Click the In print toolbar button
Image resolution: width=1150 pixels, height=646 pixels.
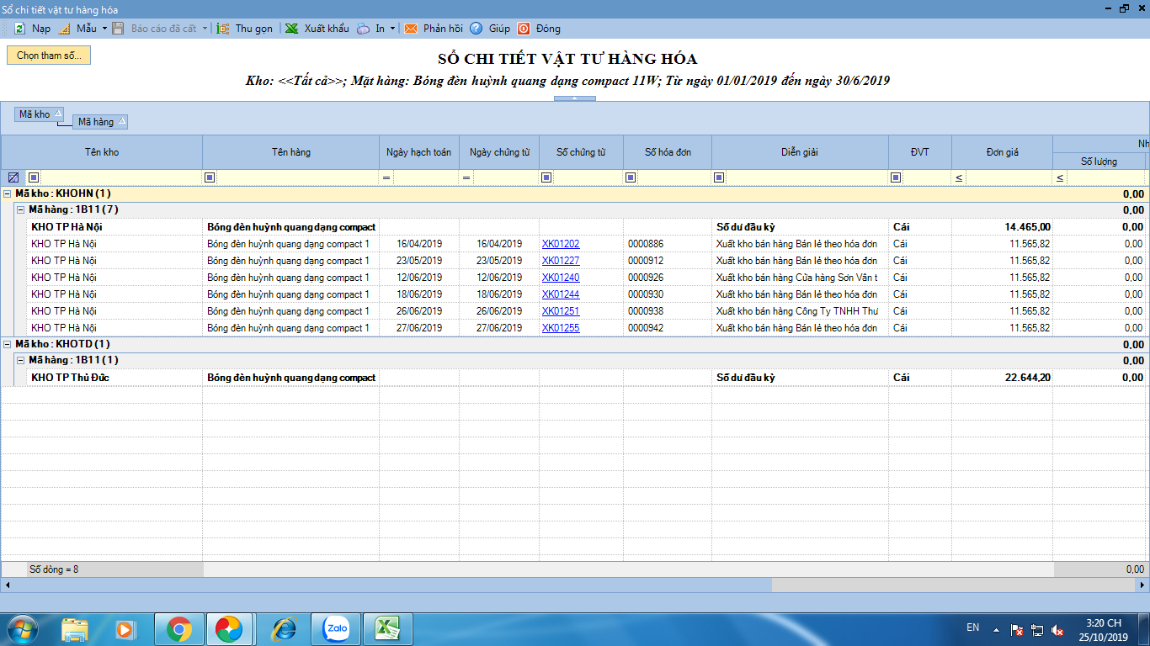(x=370, y=29)
